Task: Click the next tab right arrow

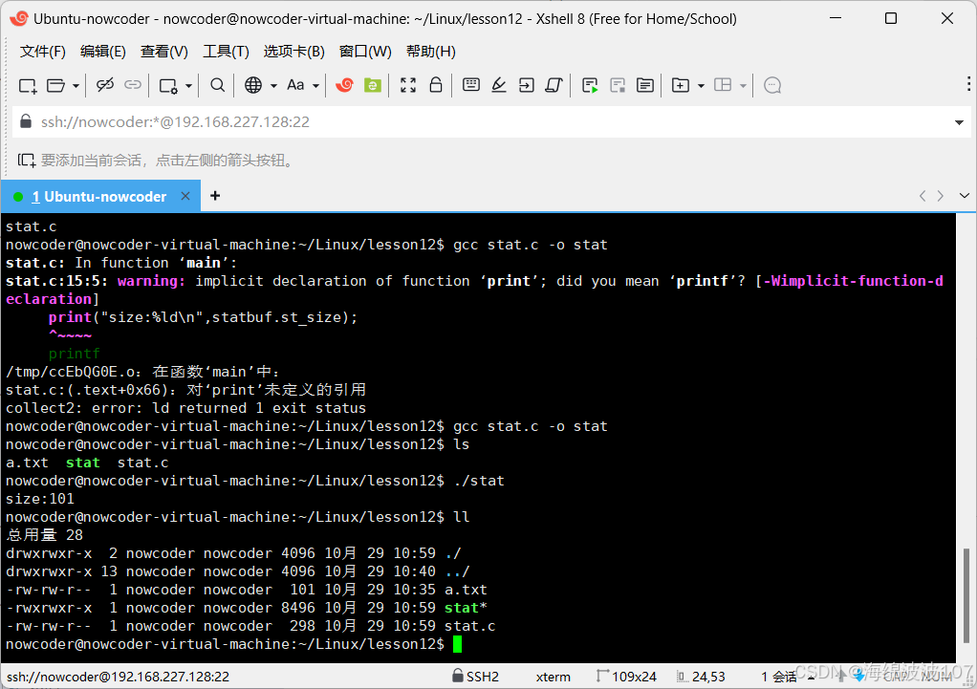Action: click(941, 196)
